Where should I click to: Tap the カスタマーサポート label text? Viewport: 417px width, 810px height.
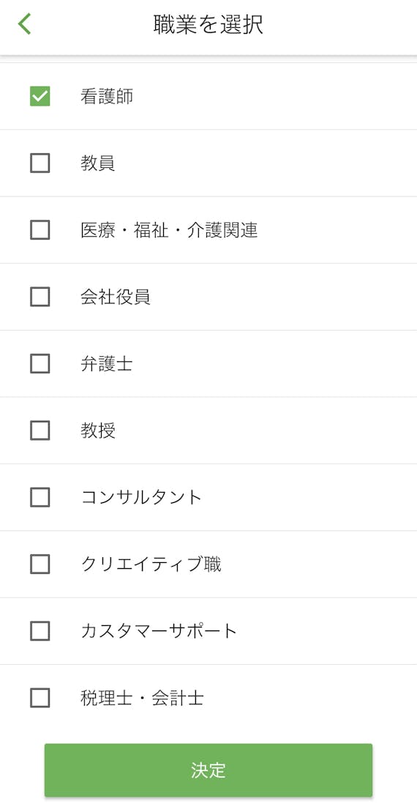click(159, 630)
